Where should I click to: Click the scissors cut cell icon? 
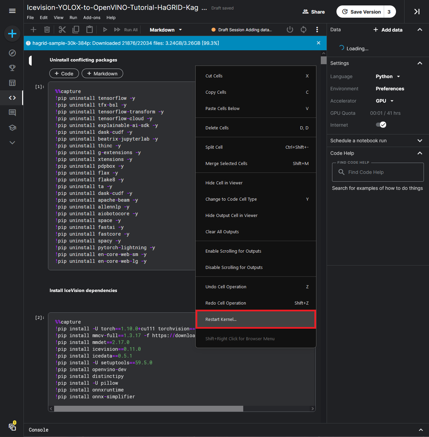click(x=62, y=30)
